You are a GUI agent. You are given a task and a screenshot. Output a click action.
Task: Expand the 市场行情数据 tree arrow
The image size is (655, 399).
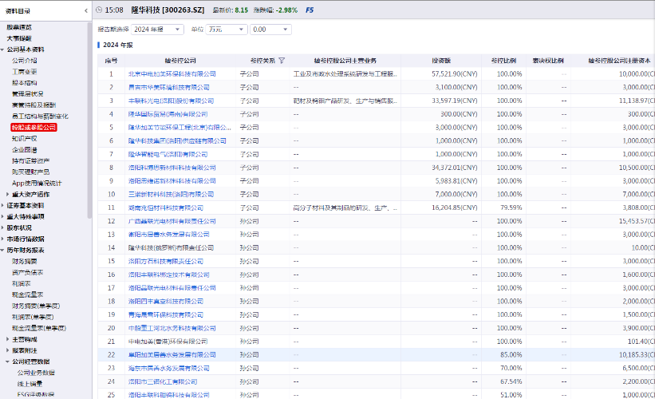tap(2, 239)
